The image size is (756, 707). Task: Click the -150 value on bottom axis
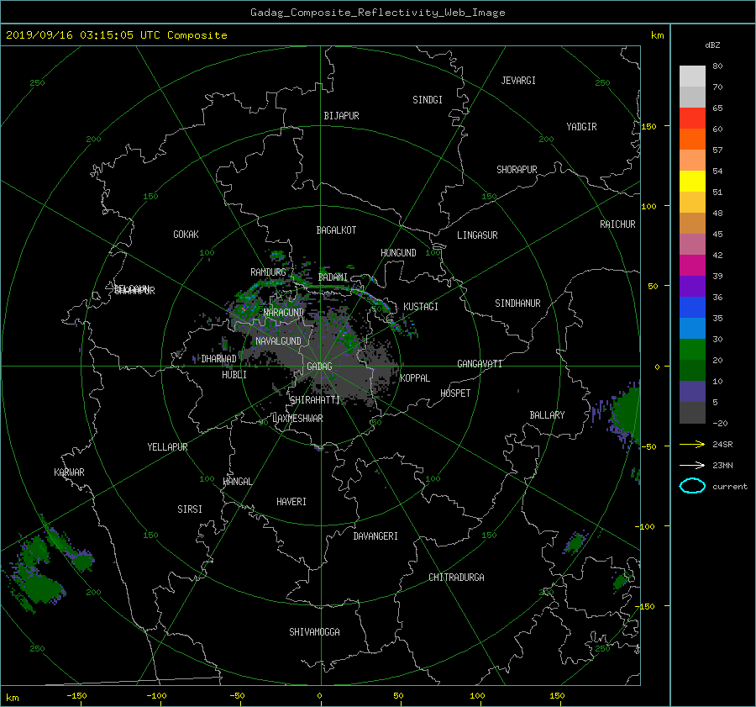pyautogui.click(x=76, y=696)
